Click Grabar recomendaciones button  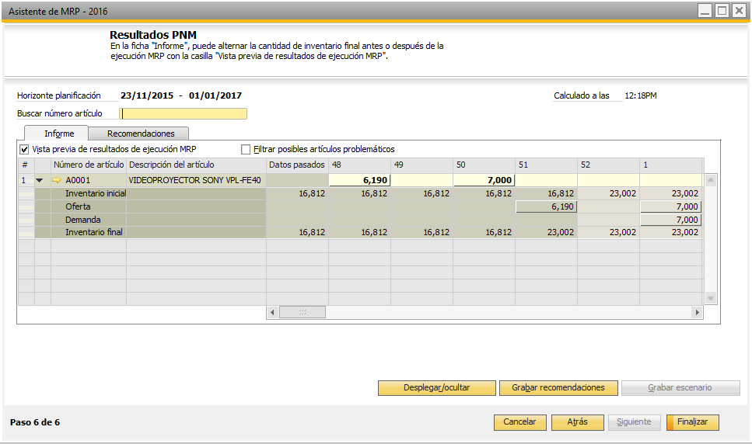click(558, 388)
